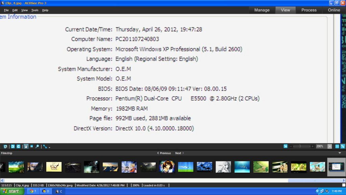This screenshot has height=195, width=346.
Task: Click the filmstrip scroll left arrow
Action: [x=2, y=180]
